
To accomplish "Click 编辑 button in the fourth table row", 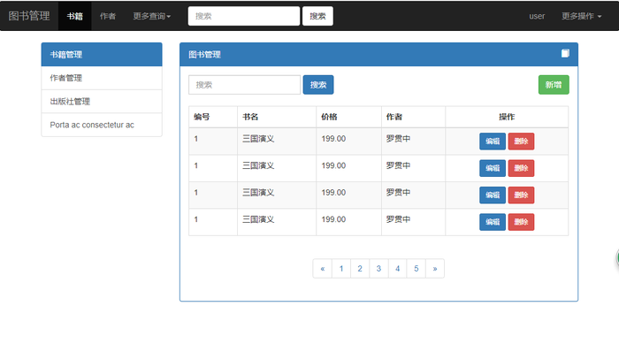I will pyautogui.click(x=493, y=222).
